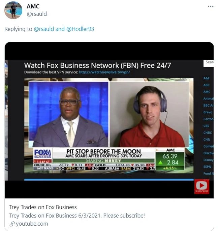218x231 pixels.
Task: Select A&E in the channel list
Action: click(206, 78)
